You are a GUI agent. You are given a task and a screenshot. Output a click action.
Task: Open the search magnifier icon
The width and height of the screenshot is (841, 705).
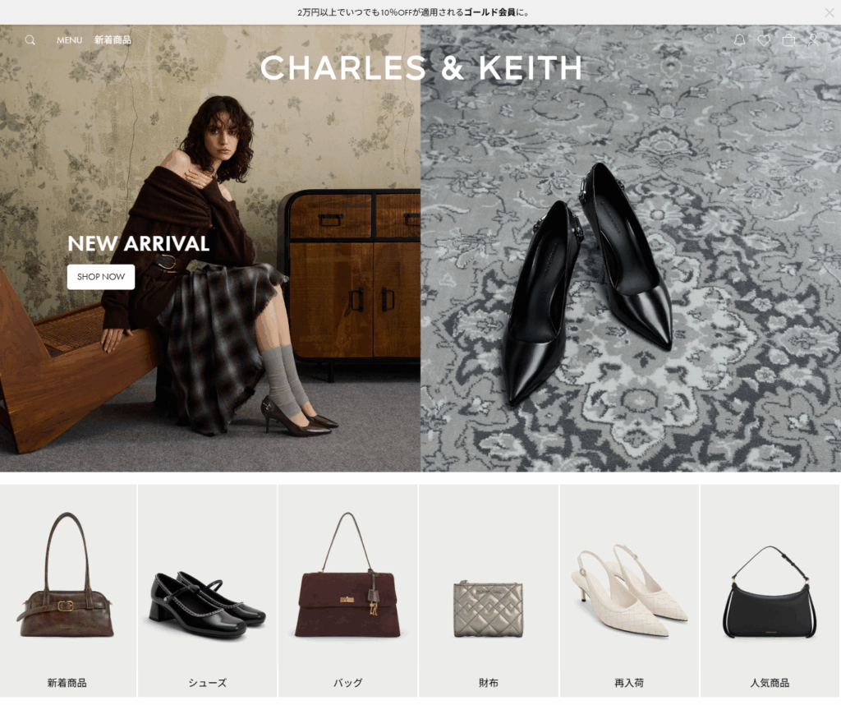[30, 40]
